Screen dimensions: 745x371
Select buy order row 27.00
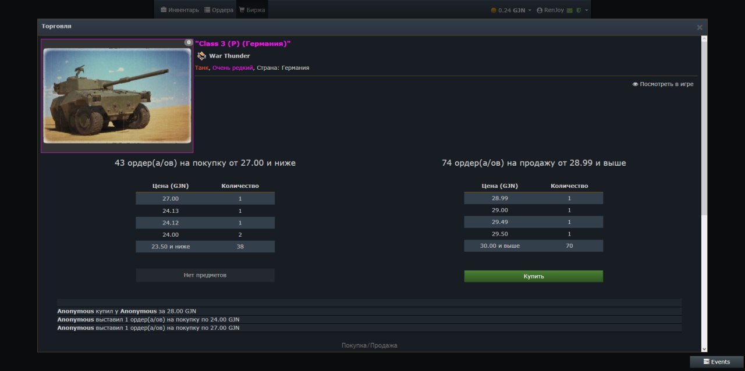pos(205,198)
